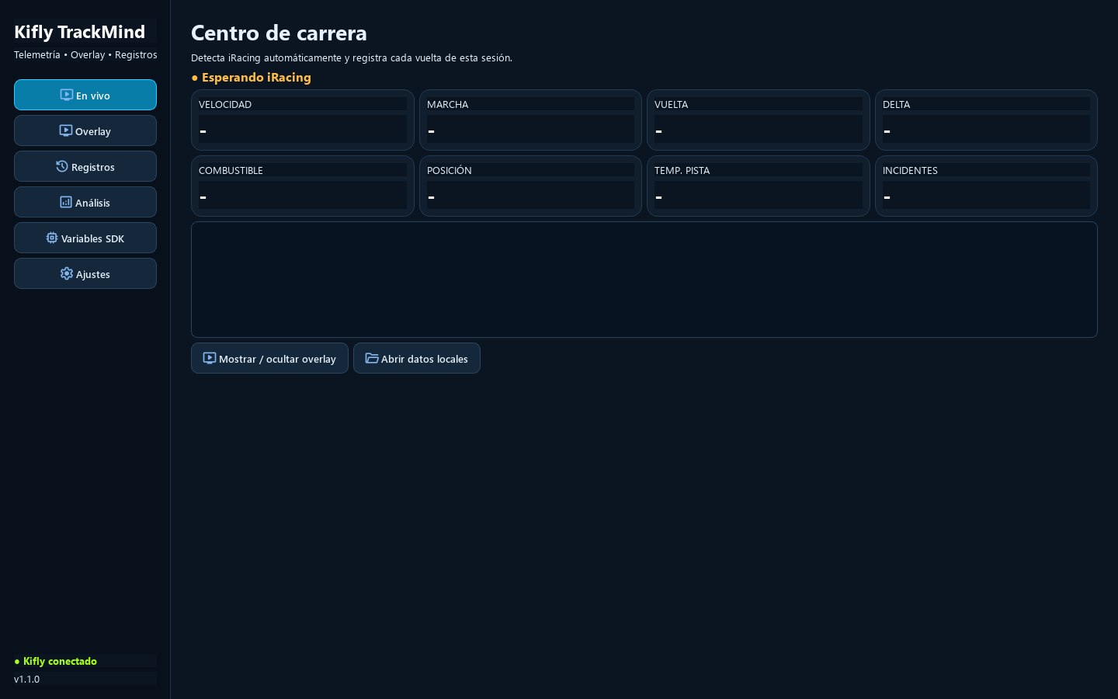
Task: Select the COMBUSTIBLE card
Action: point(303,186)
